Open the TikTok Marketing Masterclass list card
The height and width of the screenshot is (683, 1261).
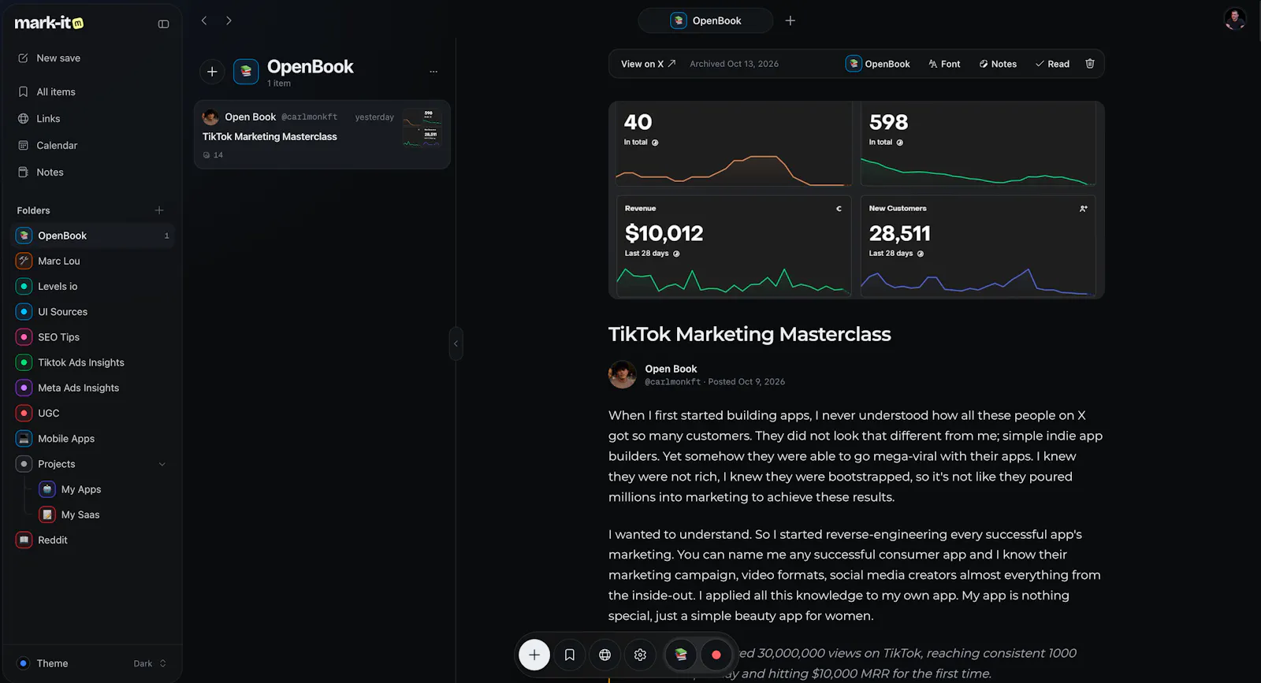(322, 135)
